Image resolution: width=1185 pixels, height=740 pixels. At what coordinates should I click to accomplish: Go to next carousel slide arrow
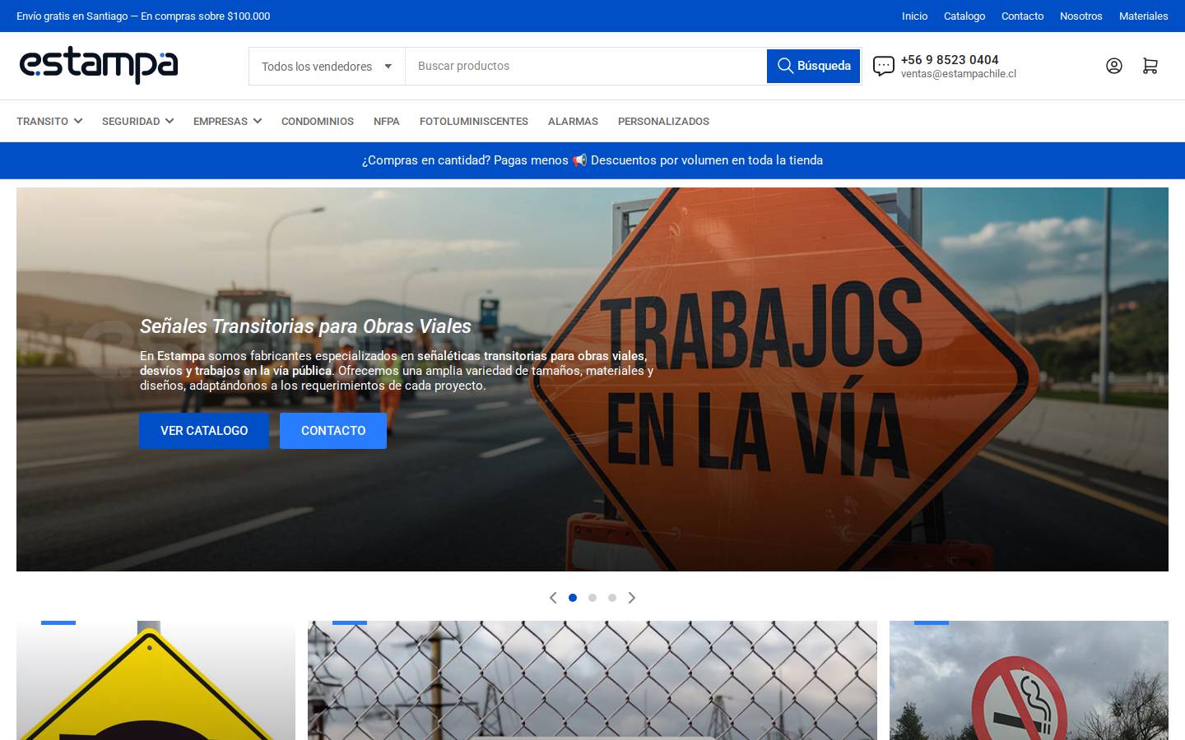[632, 598]
